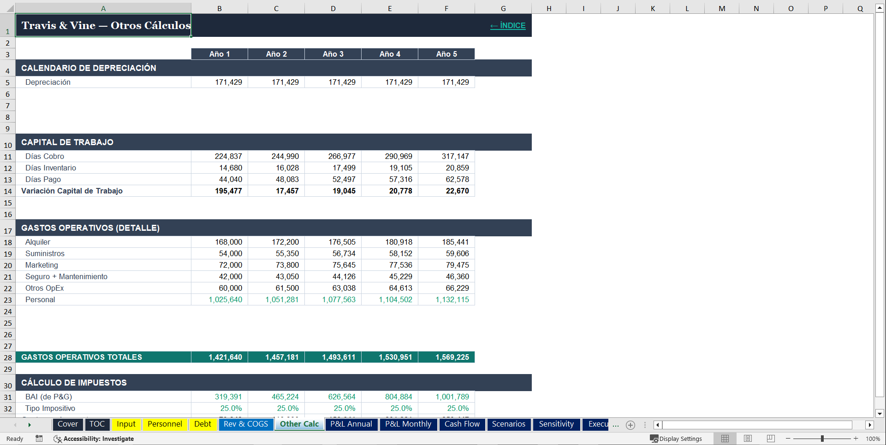
Task: Switch to Normal view
Action: tap(725, 439)
